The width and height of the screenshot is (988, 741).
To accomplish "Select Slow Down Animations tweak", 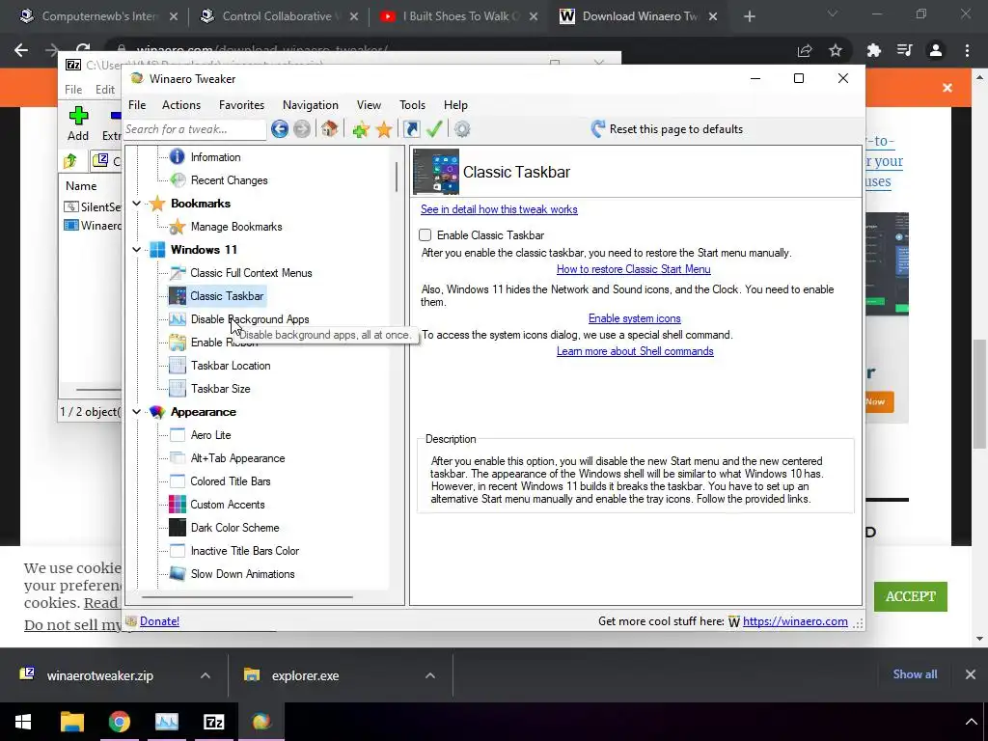I will click(242, 574).
